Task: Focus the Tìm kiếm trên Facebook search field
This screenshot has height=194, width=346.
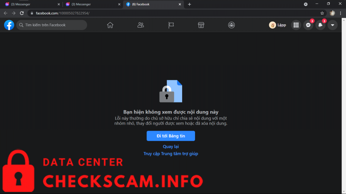Action: [52, 25]
